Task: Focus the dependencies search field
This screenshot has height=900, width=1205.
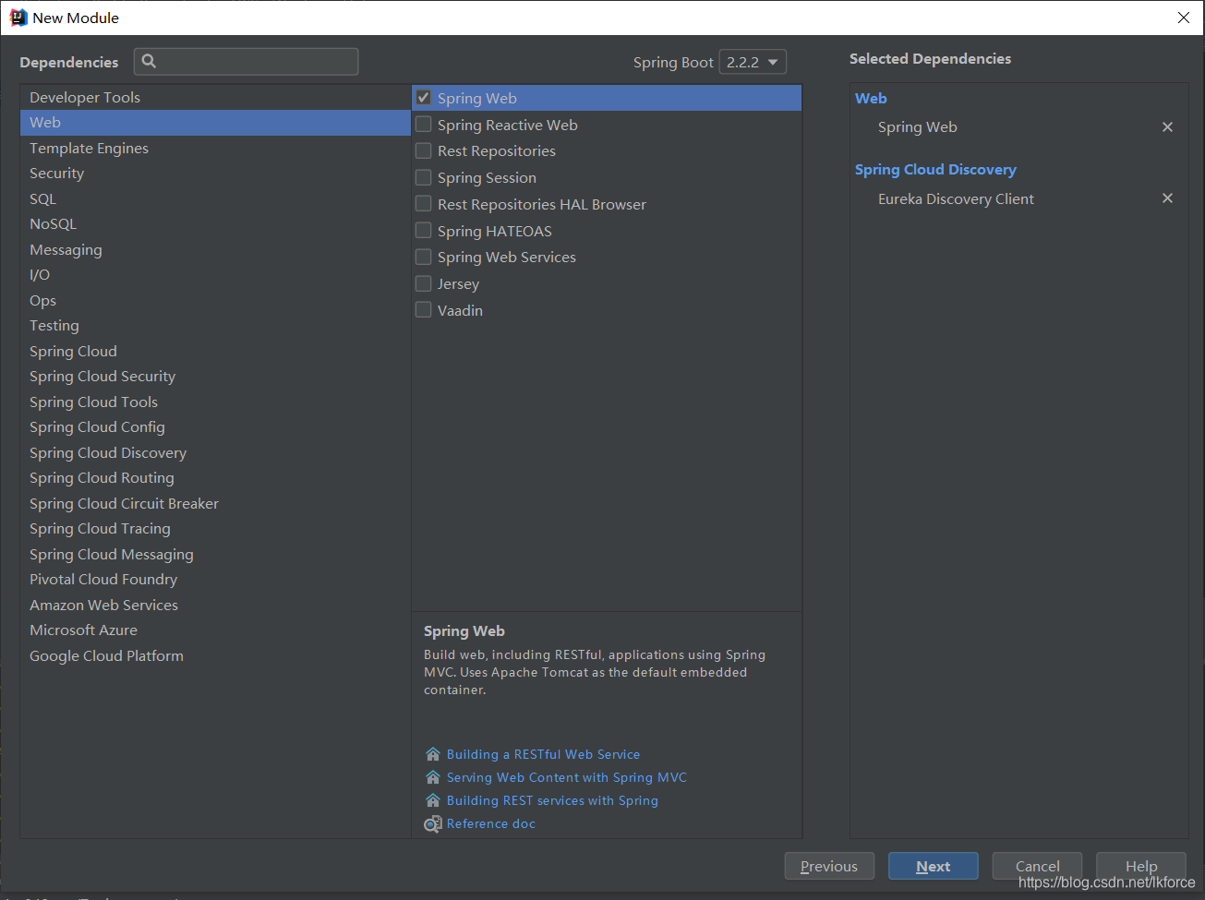Action: (247, 62)
